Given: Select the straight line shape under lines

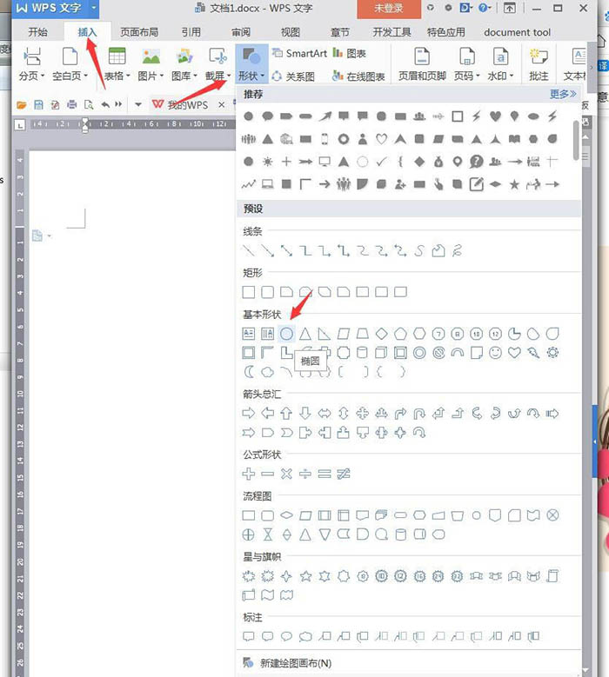Looking at the screenshot, I should pyautogui.click(x=249, y=250).
